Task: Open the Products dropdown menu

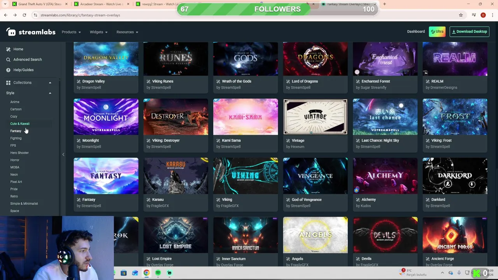Action: (71, 32)
